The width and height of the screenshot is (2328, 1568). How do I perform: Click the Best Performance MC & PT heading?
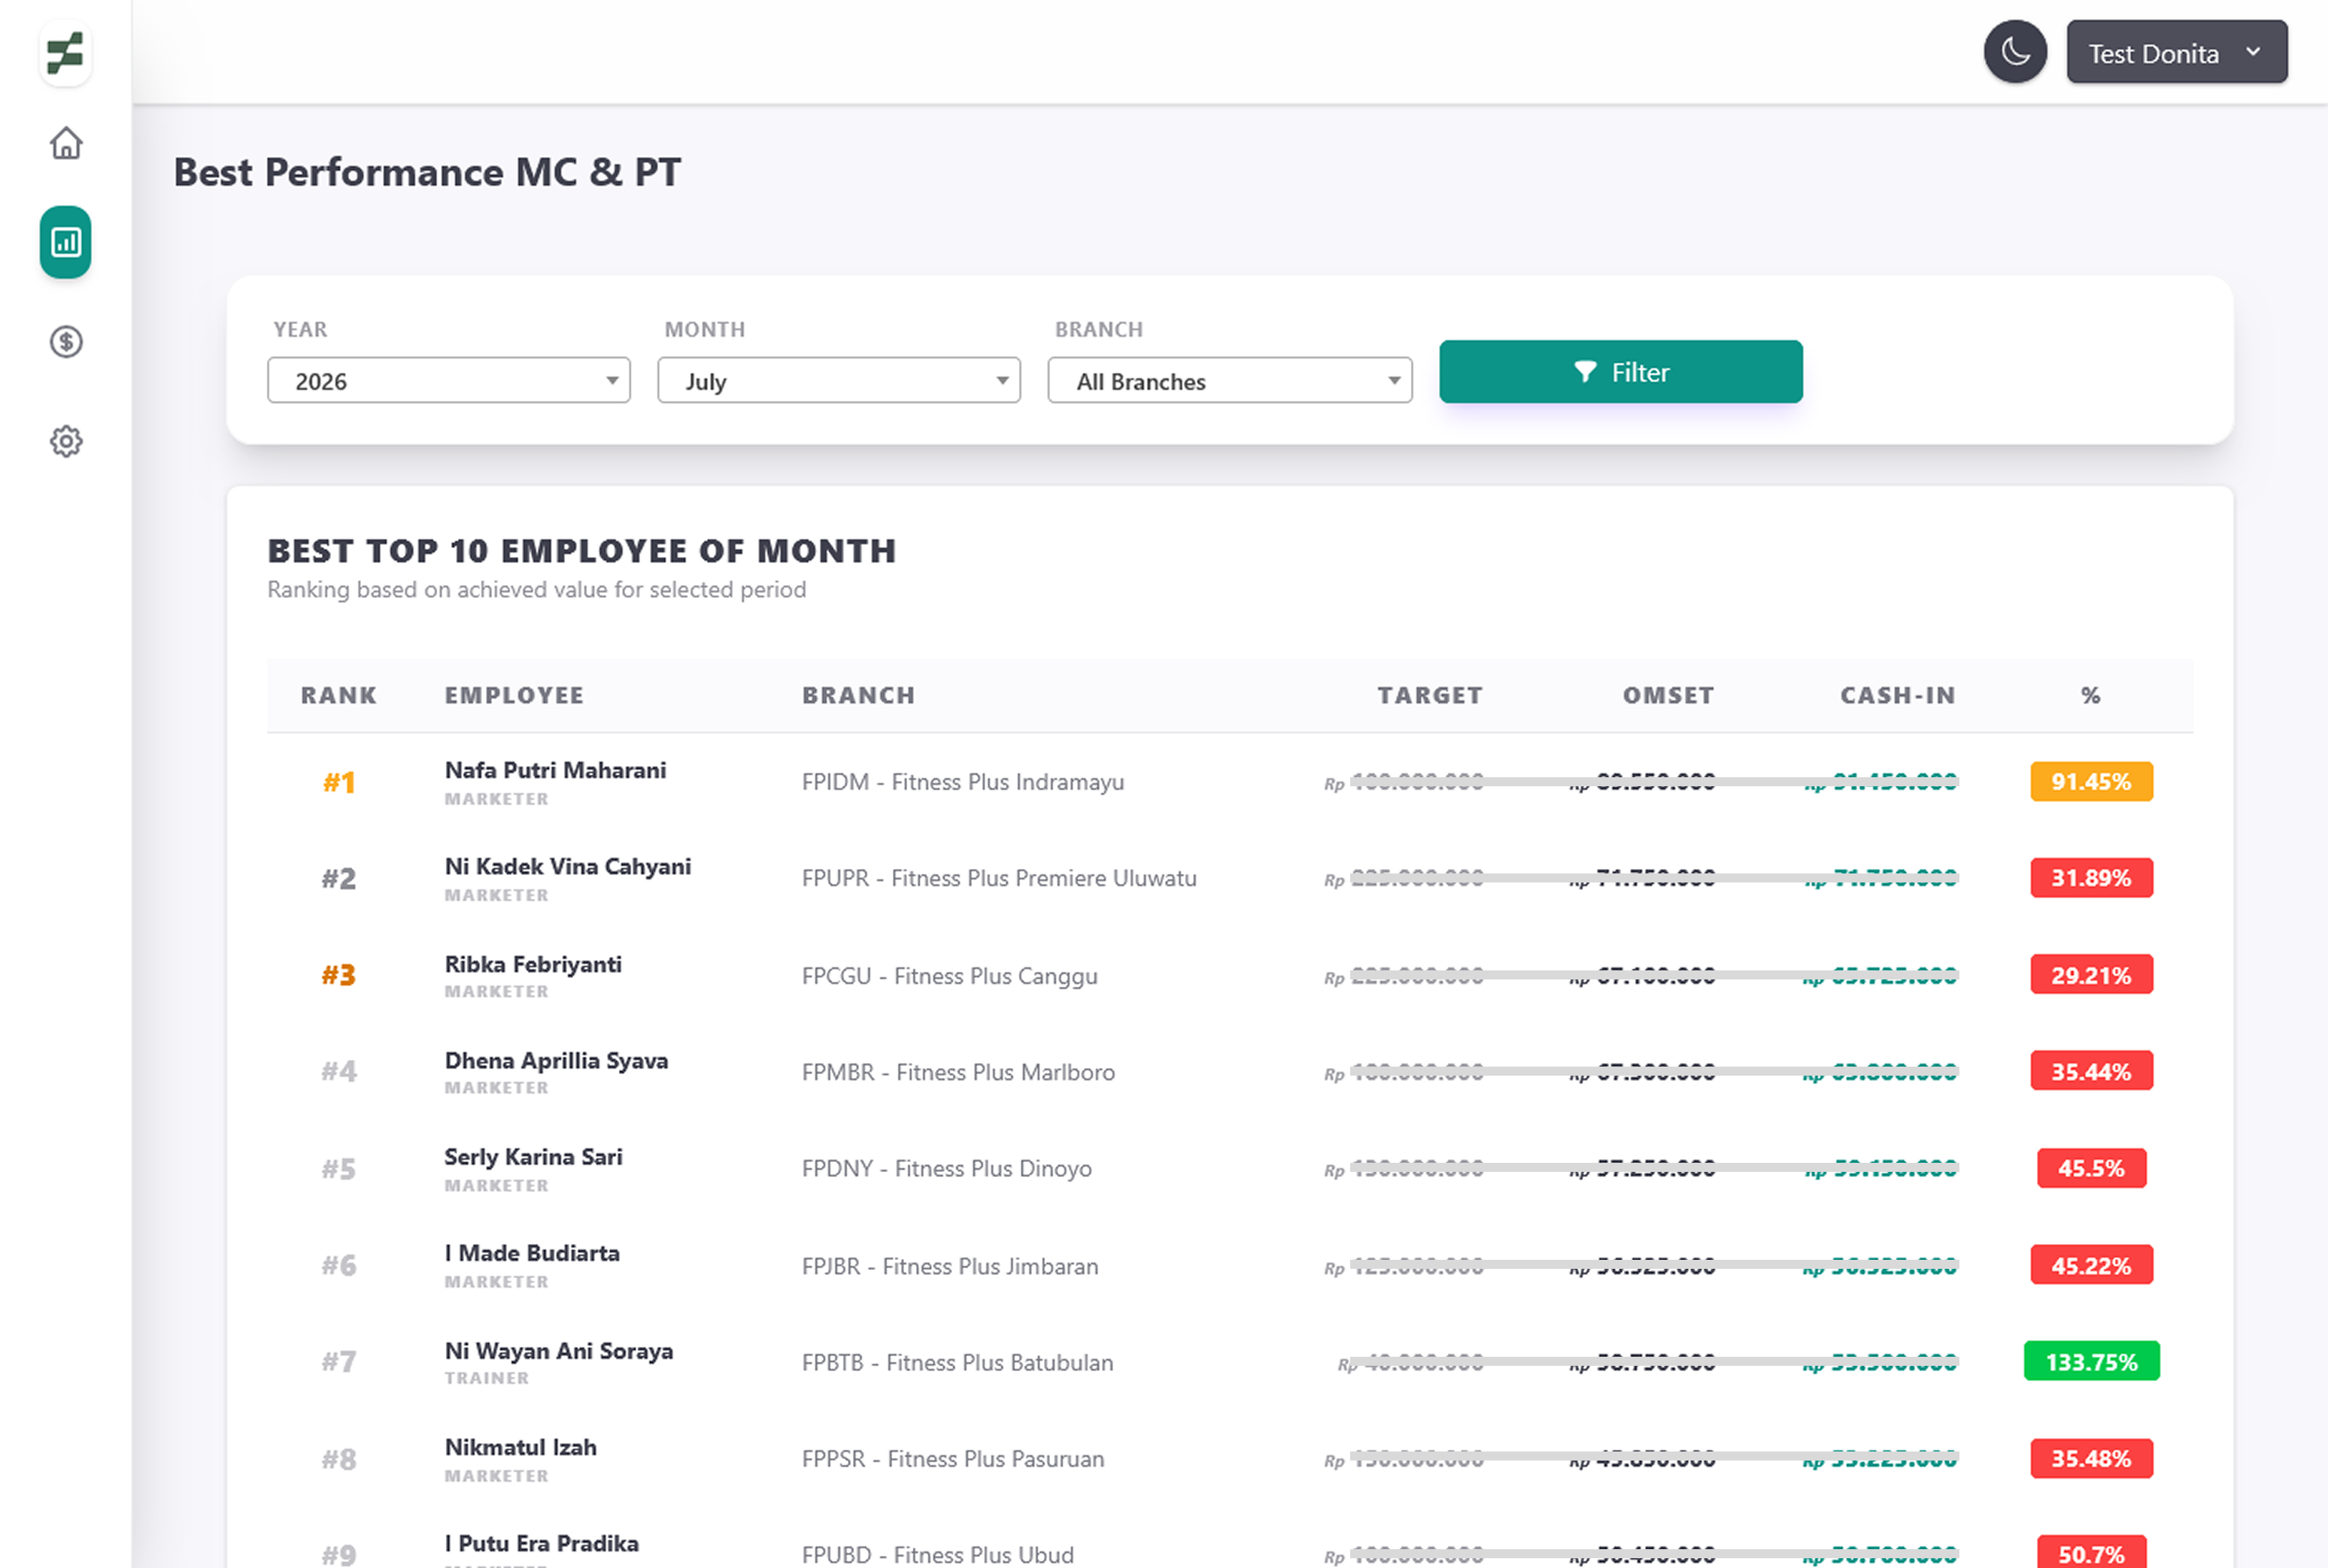tap(427, 172)
